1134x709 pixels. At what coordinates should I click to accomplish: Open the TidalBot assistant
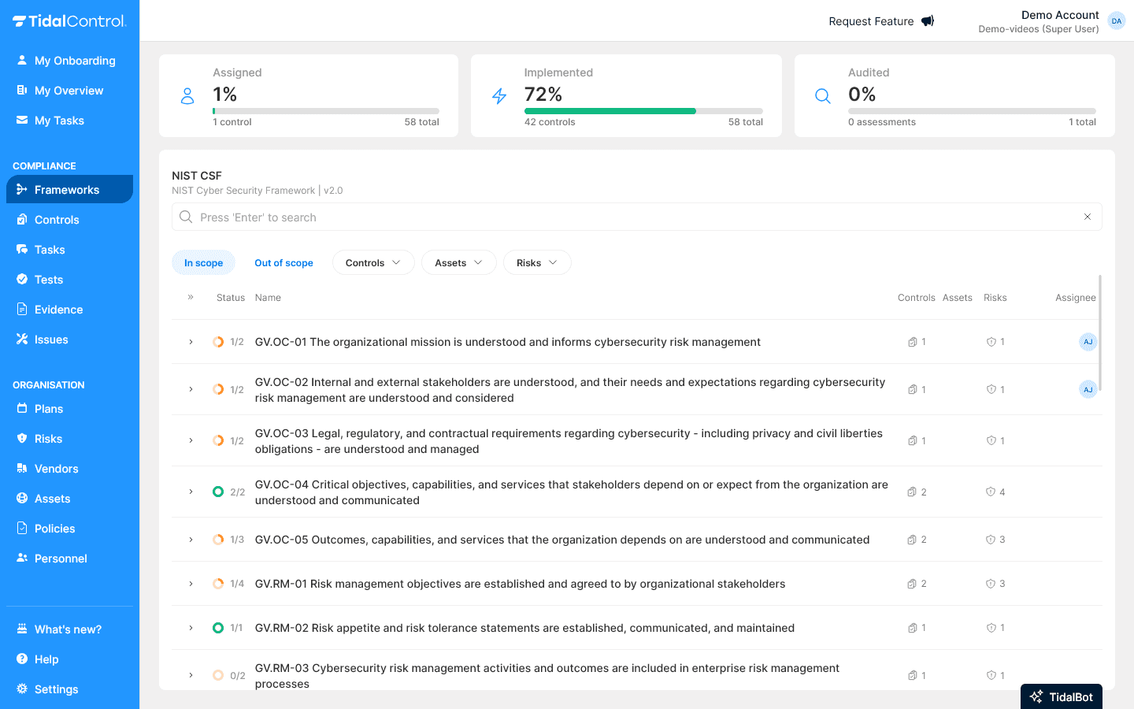click(1061, 696)
